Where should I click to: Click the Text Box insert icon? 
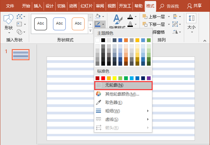[x=19, y=24]
